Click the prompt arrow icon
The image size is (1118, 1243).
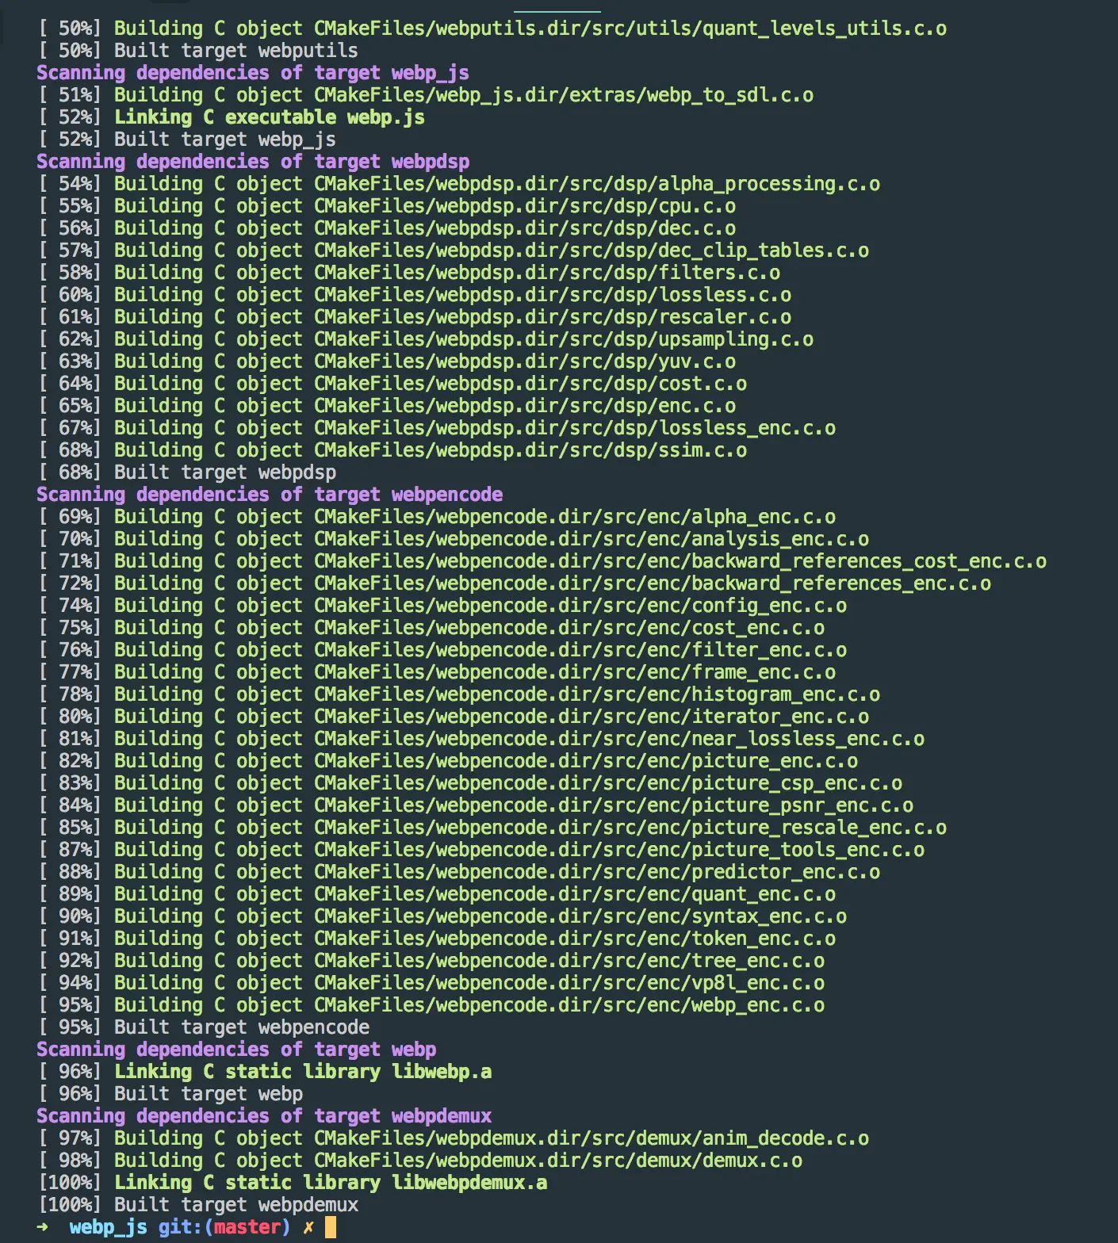[x=42, y=1227]
